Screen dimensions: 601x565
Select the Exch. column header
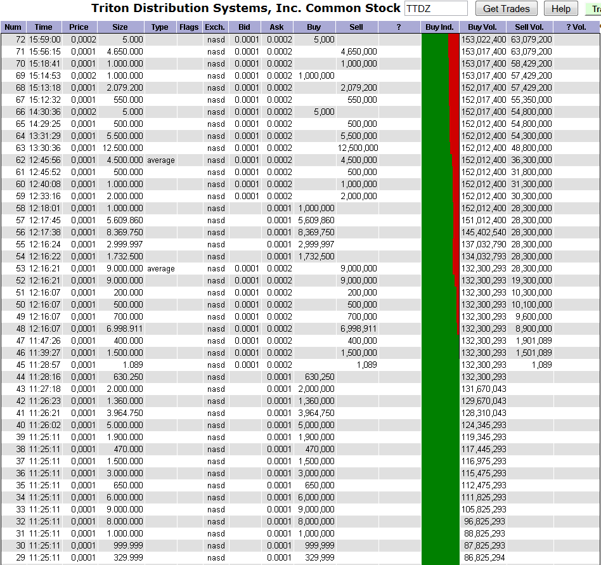pyautogui.click(x=216, y=27)
